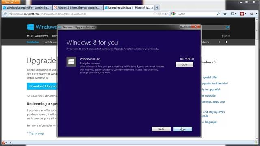Image resolution: width=260 pixels, height=146 pixels.
Task: Close the Upgrade to Windows 8 tab
Action: click(x=152, y=8)
